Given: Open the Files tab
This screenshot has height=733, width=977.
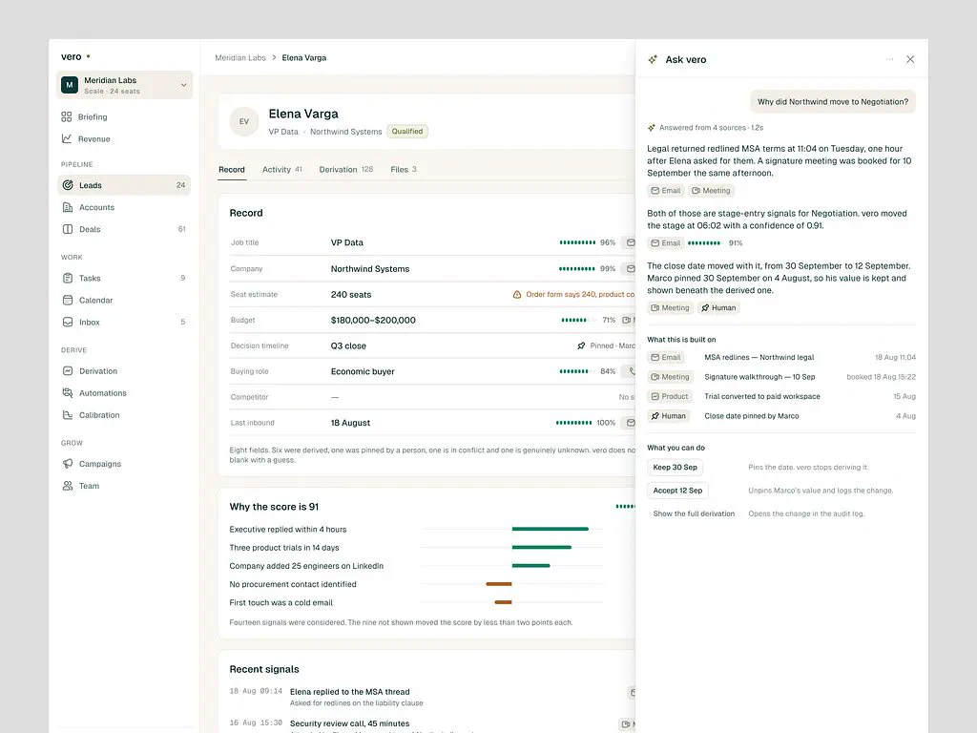Looking at the screenshot, I should tap(404, 170).
